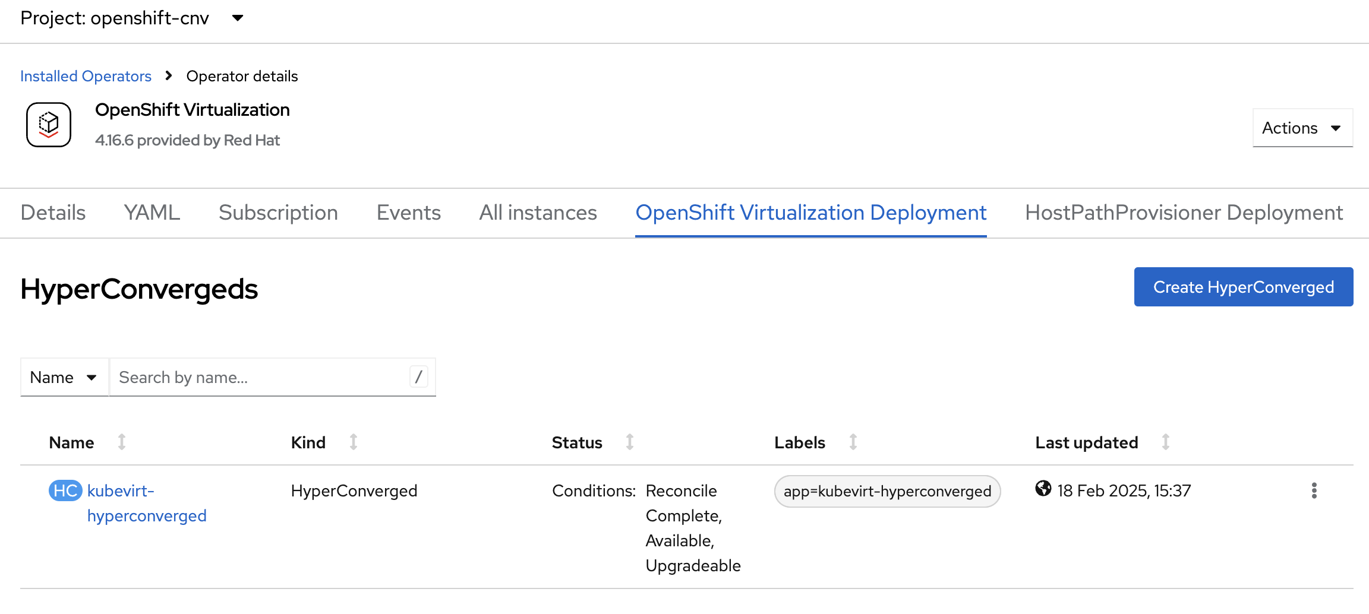1369x614 pixels.
Task: Open the Project openshift-cnv dropdown
Action: tap(132, 18)
